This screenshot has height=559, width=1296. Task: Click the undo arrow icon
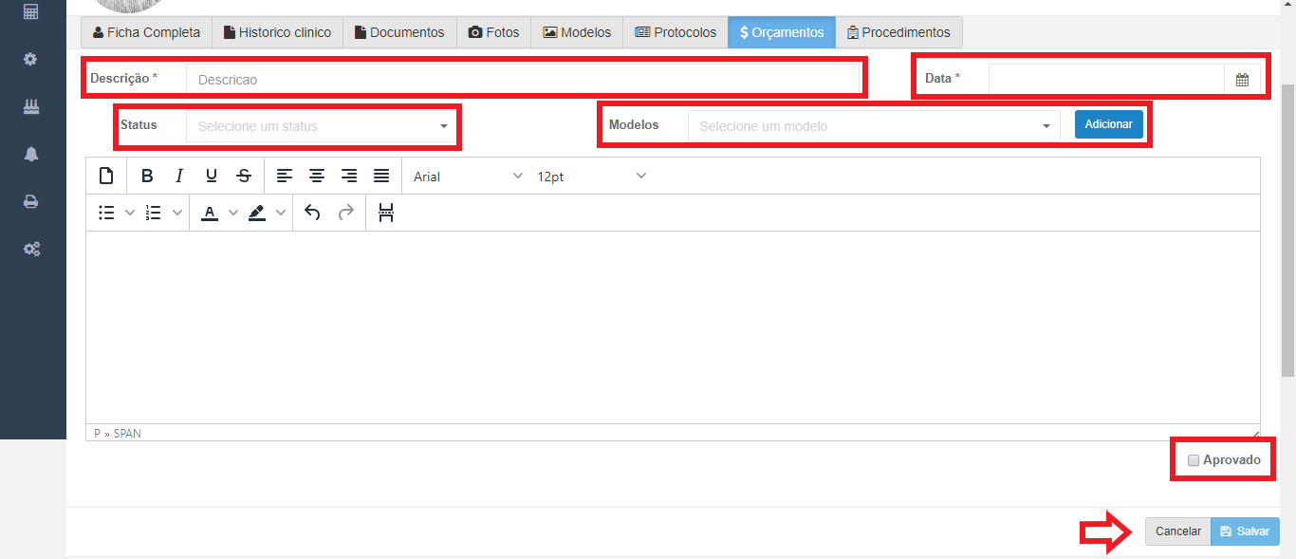[312, 213]
